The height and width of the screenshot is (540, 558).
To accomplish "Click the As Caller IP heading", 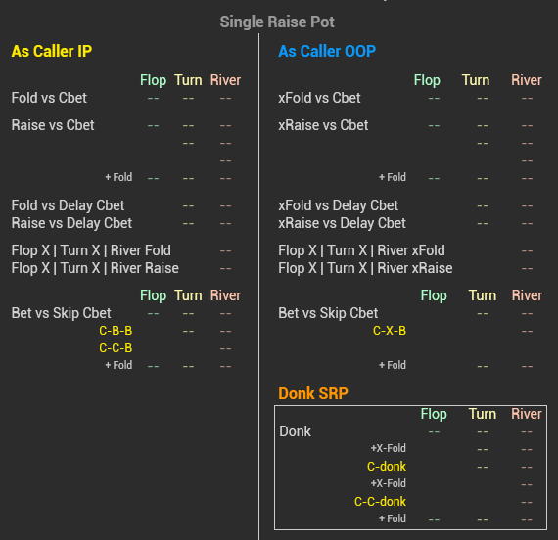I will click(52, 51).
